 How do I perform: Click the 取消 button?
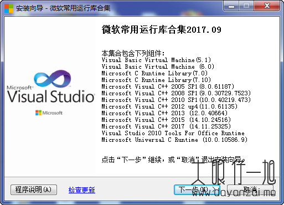click(x=250, y=189)
